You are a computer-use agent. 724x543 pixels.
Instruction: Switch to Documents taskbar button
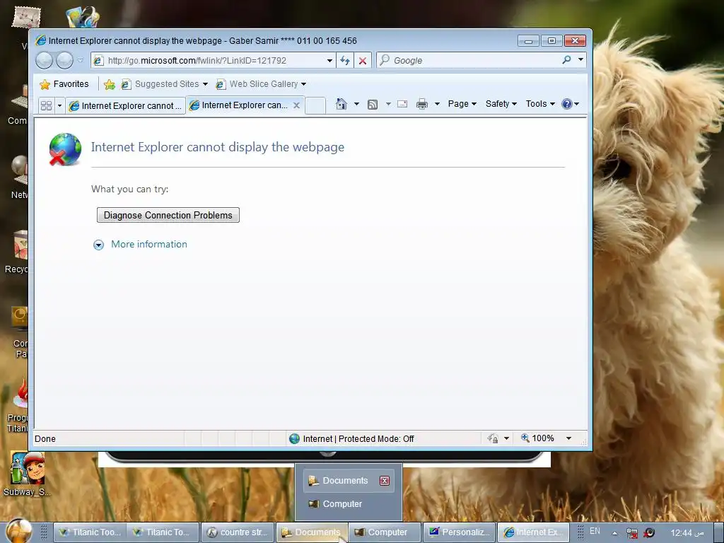[312, 532]
